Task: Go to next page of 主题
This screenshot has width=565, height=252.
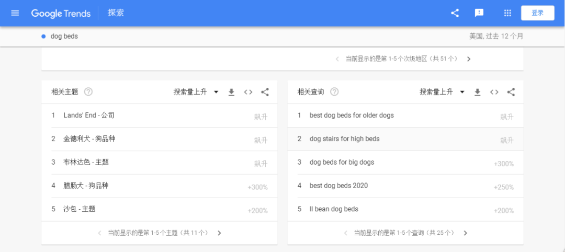Action: pos(219,233)
